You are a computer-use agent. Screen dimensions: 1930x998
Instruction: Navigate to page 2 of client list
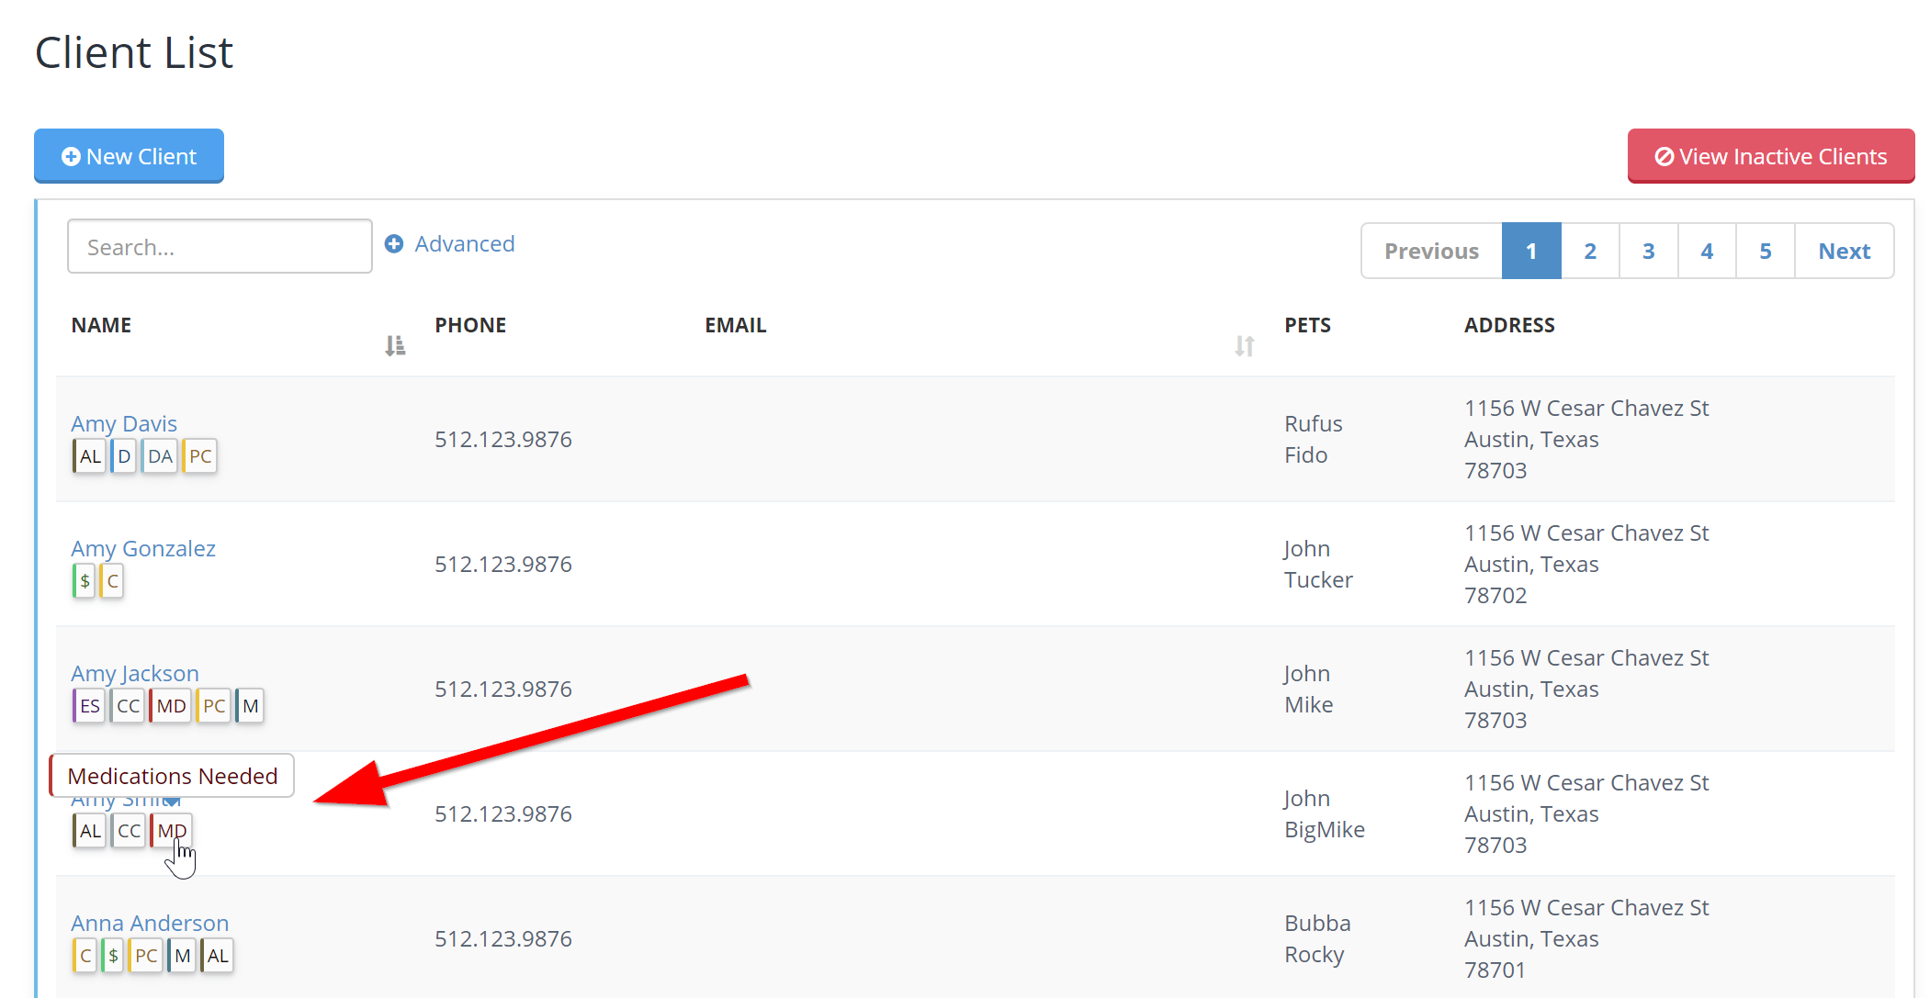click(x=1590, y=250)
